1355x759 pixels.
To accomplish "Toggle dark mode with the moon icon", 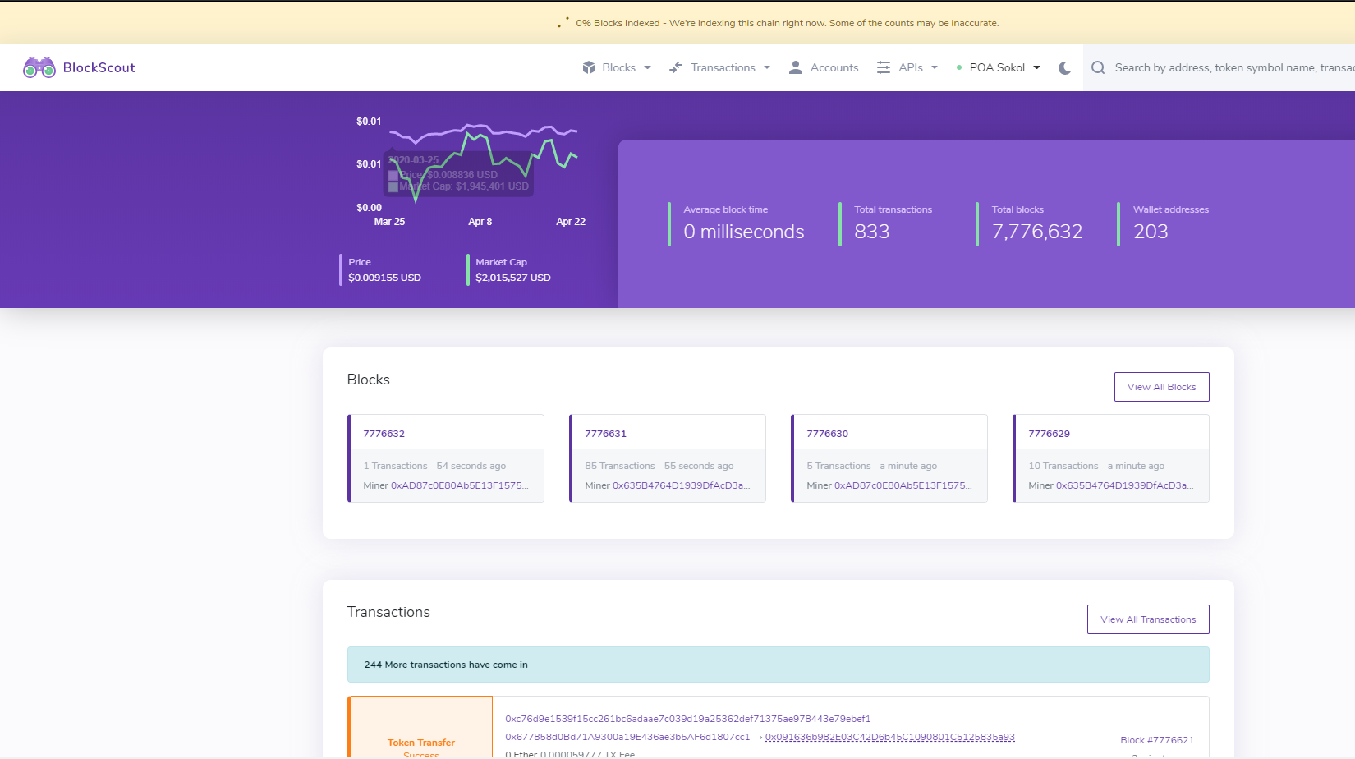I will click(x=1064, y=68).
